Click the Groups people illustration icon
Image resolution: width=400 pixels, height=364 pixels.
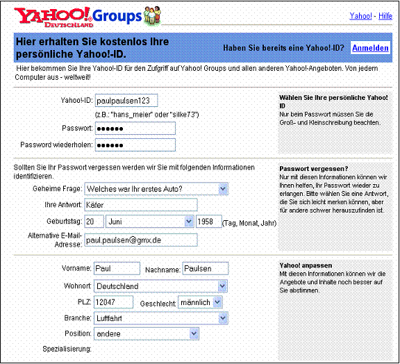[152, 16]
